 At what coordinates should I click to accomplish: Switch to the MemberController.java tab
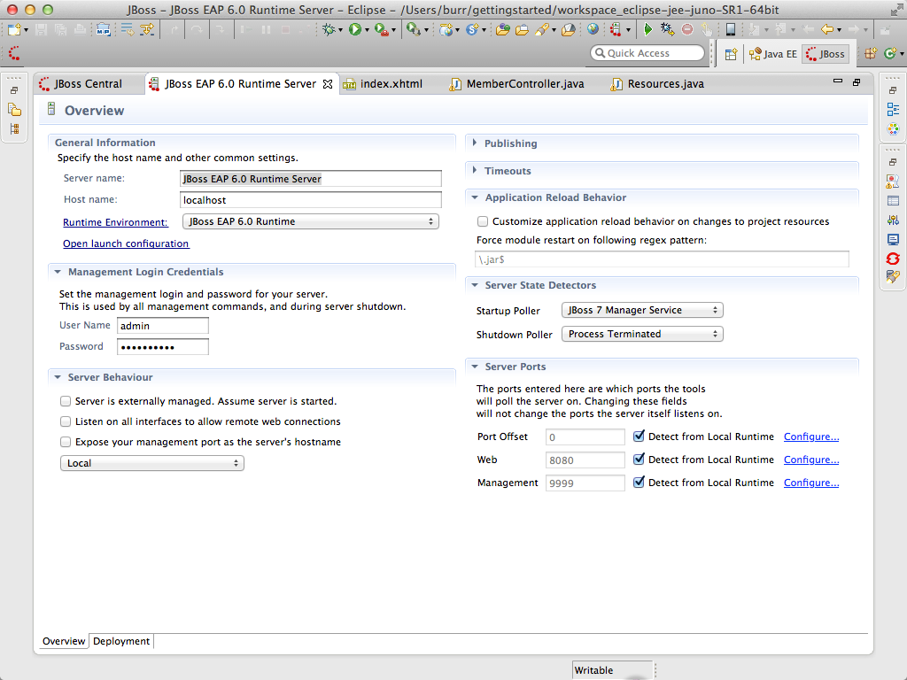click(517, 84)
